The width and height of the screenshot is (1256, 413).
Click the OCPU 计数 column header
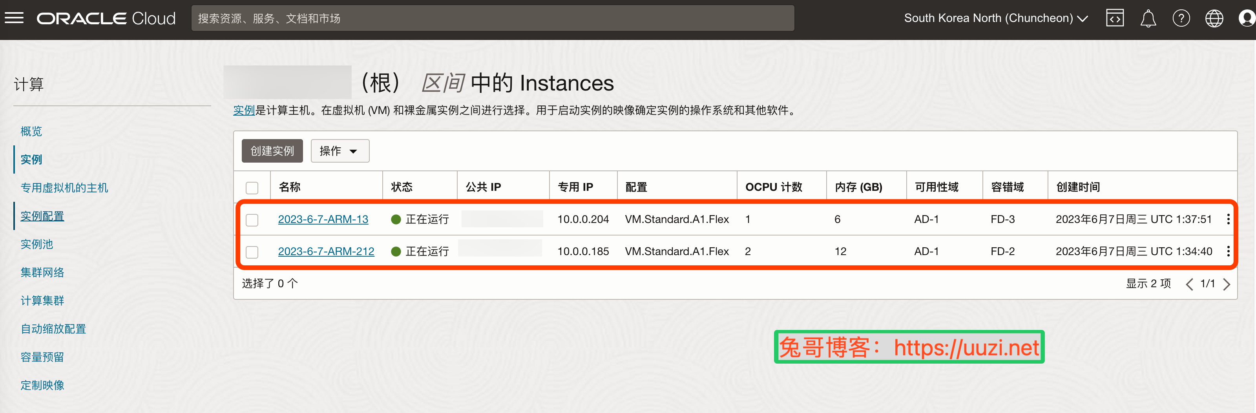[x=774, y=187]
